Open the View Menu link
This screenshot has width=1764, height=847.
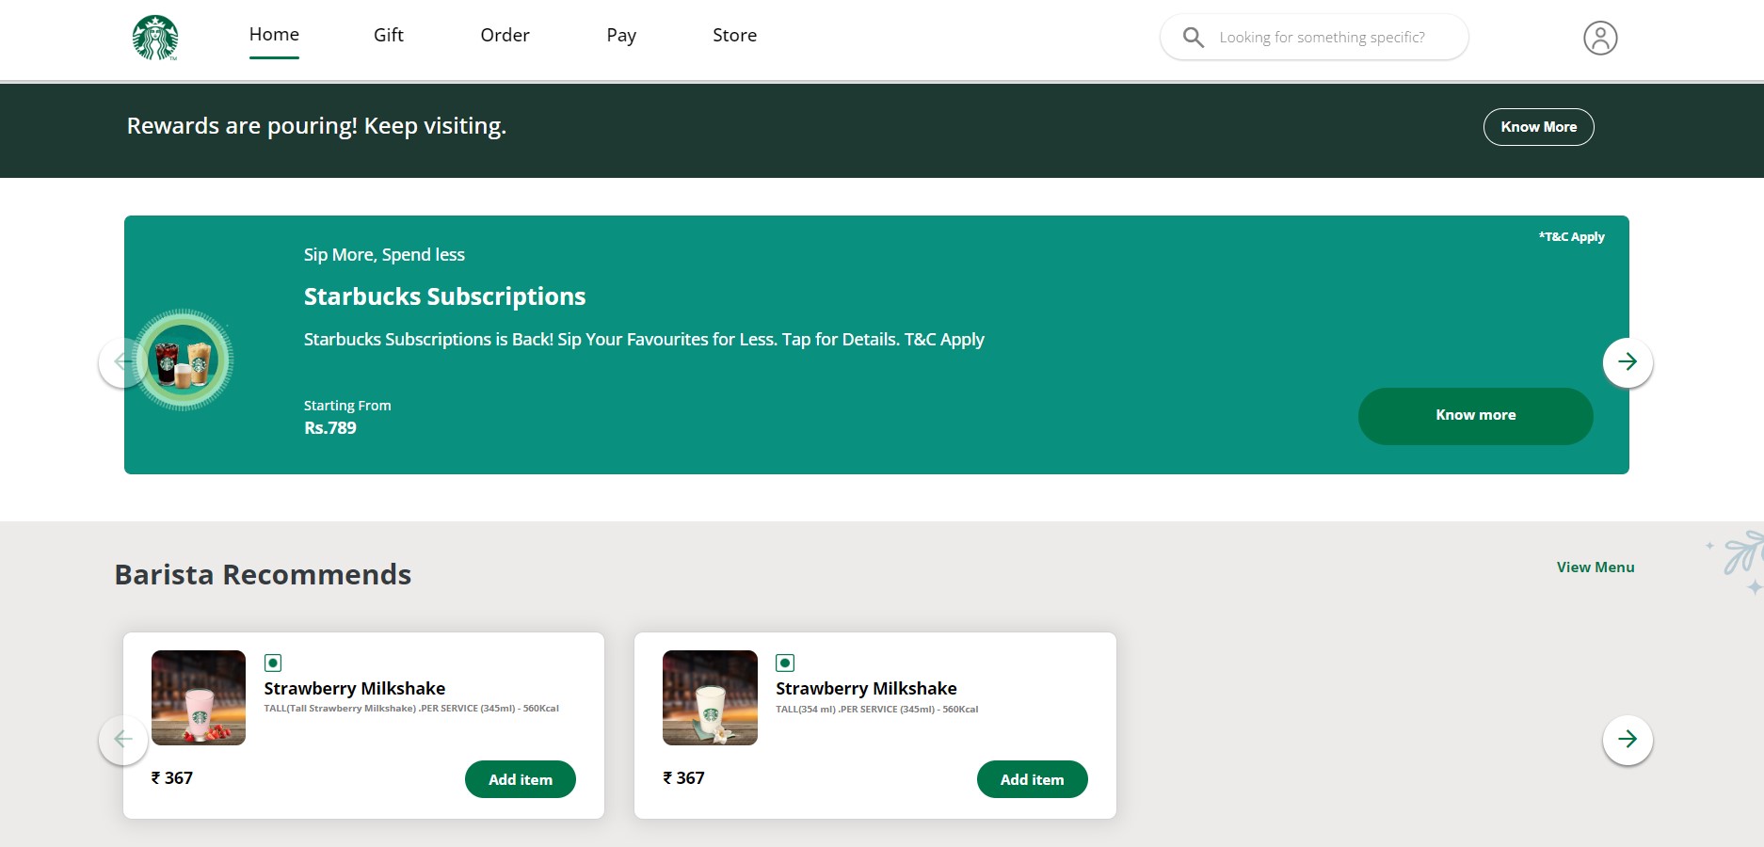coord(1595,567)
